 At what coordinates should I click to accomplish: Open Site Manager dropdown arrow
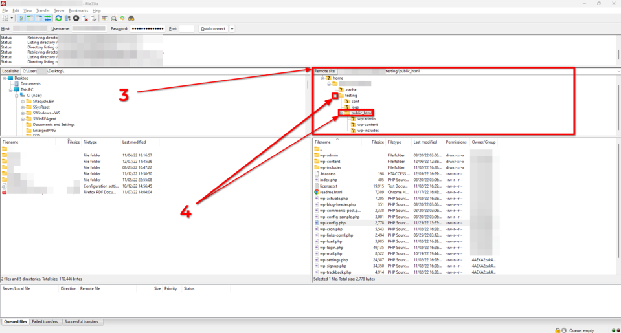[x=12, y=18]
